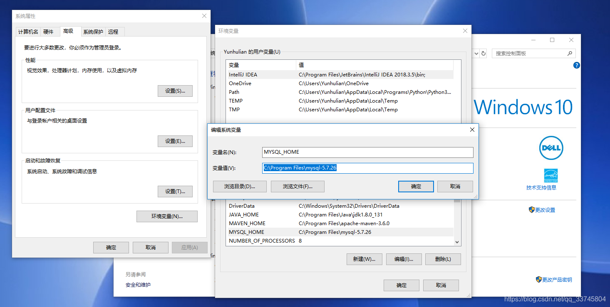Click 确定 in the Environment Variables dialog
Image resolution: width=610 pixels, height=307 pixels.
pyautogui.click(x=402, y=285)
